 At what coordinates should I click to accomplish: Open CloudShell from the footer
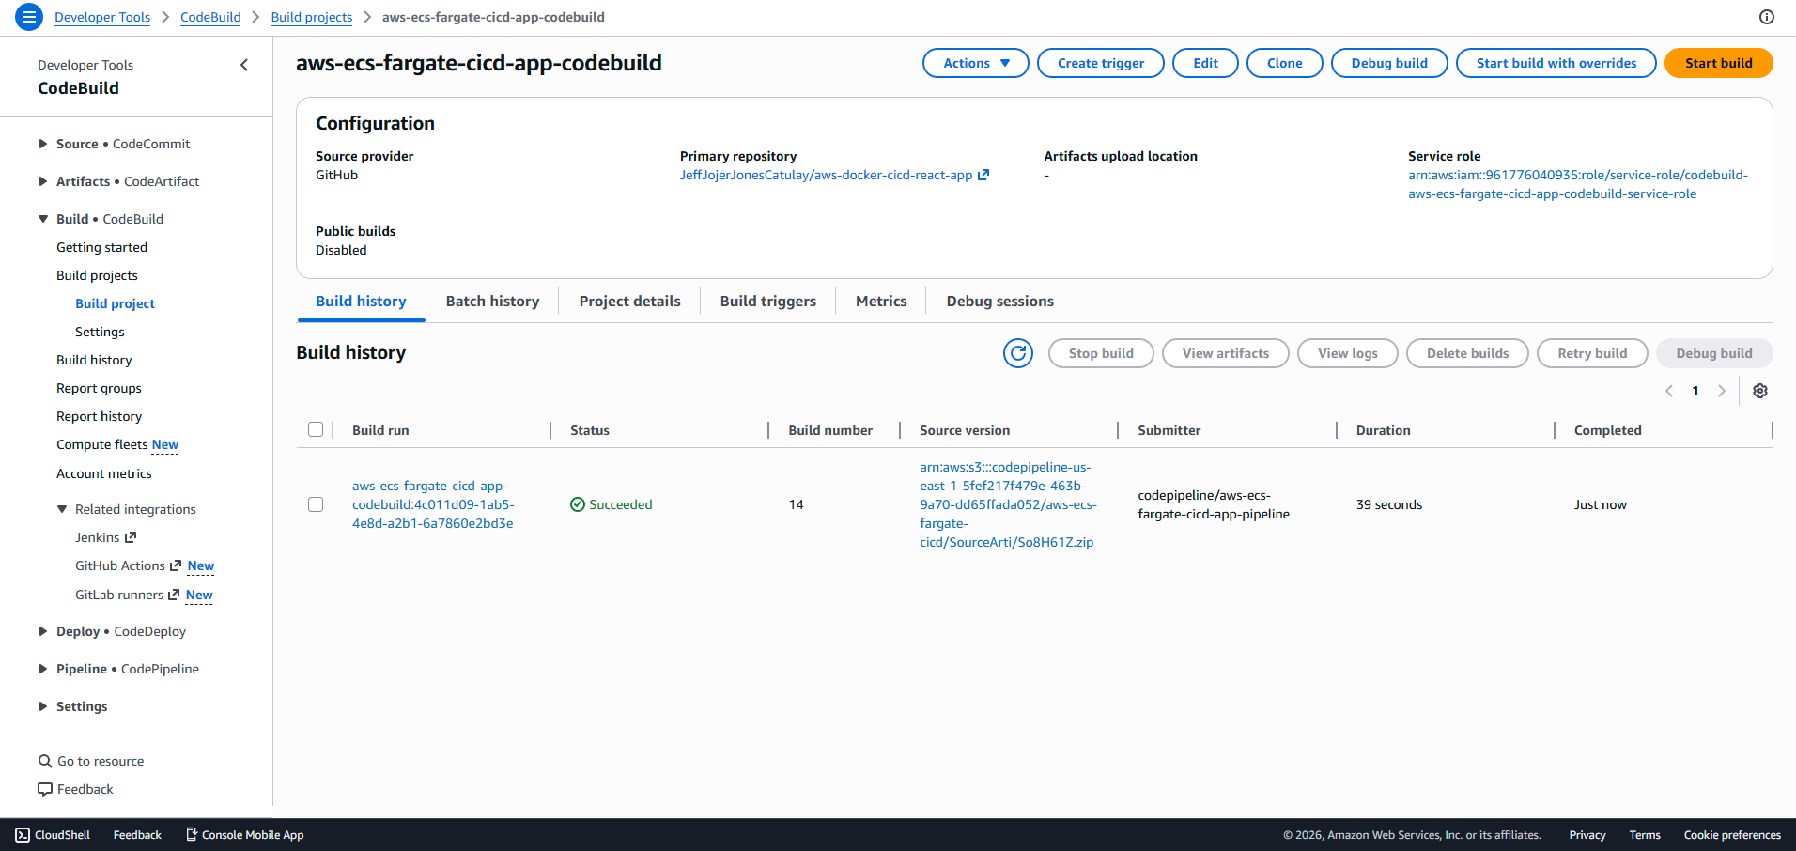[53, 835]
